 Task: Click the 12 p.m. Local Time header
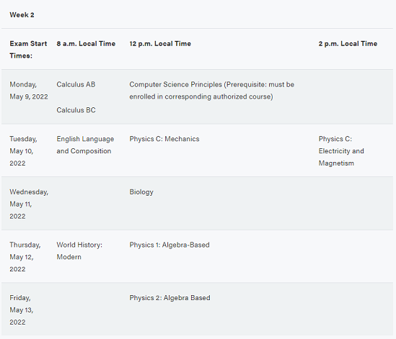160,44
